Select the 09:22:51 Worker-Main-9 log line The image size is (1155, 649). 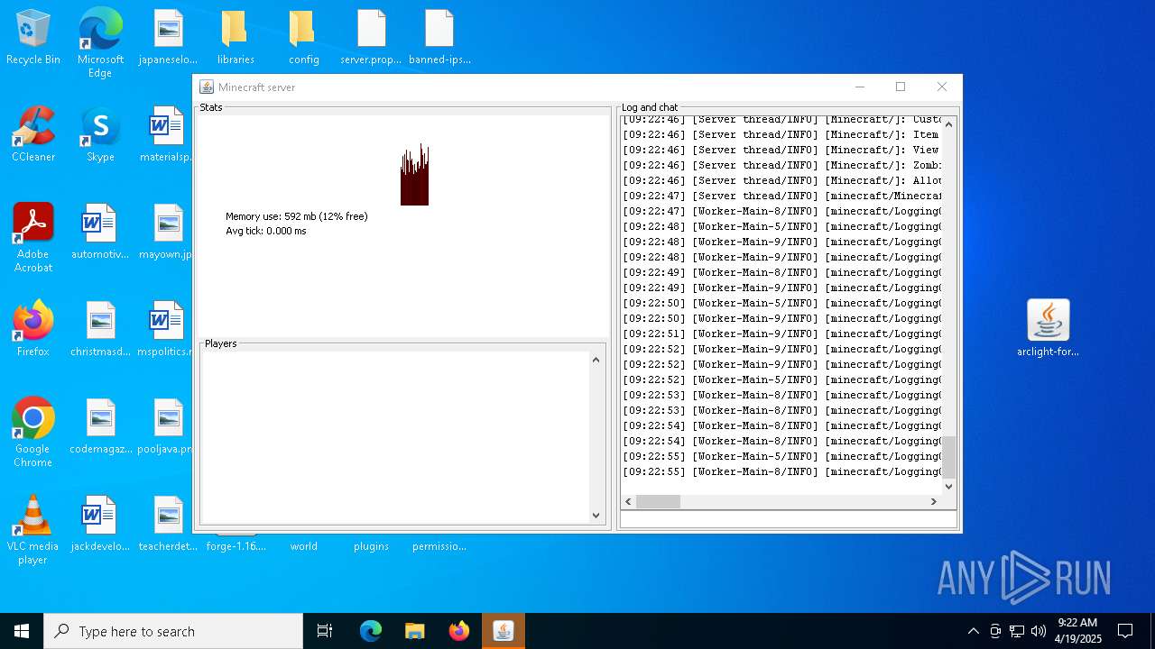coord(782,334)
